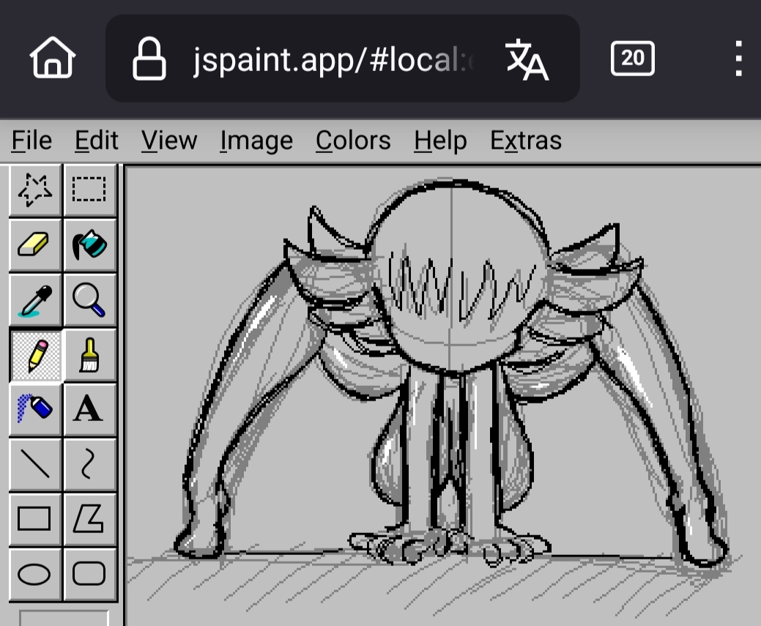Click the Pencil tool
The height and width of the screenshot is (626, 761).
click(35, 354)
